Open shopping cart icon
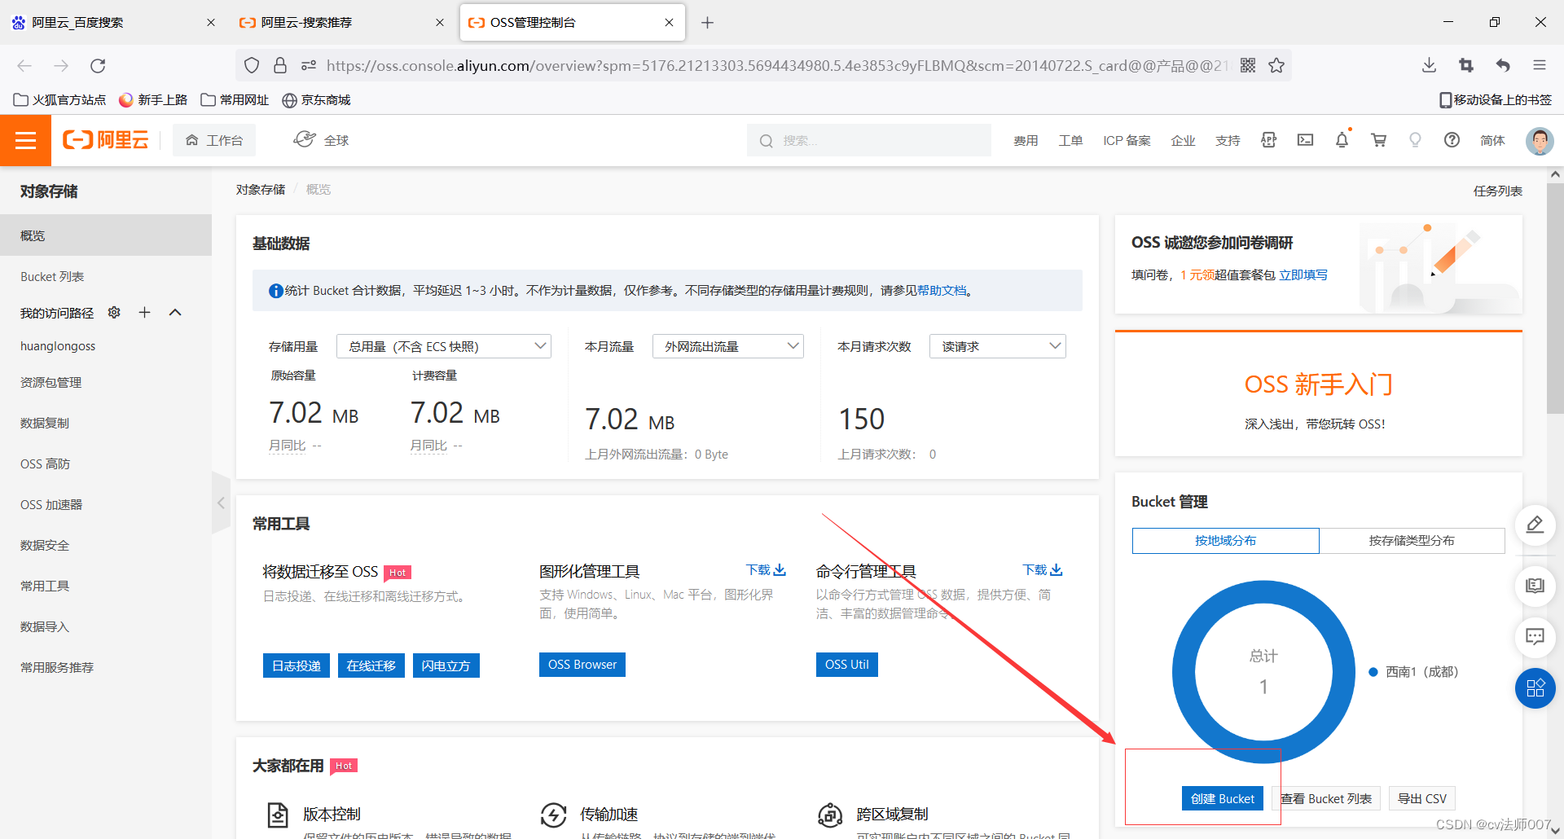 pyautogui.click(x=1378, y=140)
